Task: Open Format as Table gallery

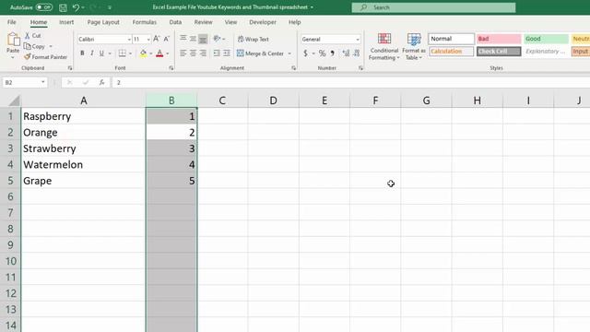Action: coord(414,46)
